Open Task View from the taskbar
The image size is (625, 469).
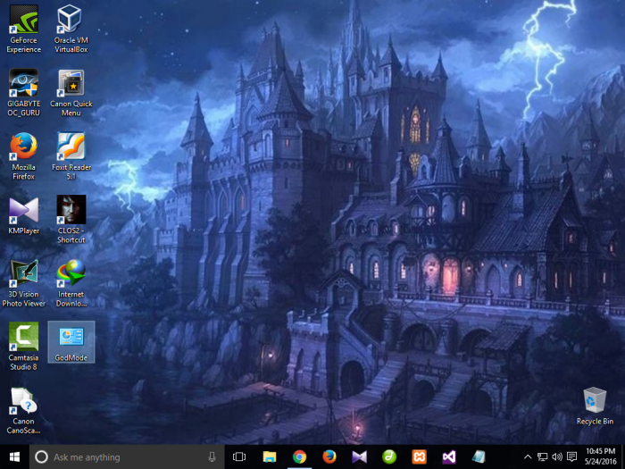click(x=239, y=457)
